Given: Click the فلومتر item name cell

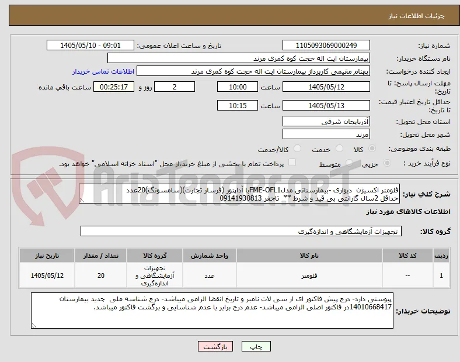Looking at the screenshot, I should point(309,275).
